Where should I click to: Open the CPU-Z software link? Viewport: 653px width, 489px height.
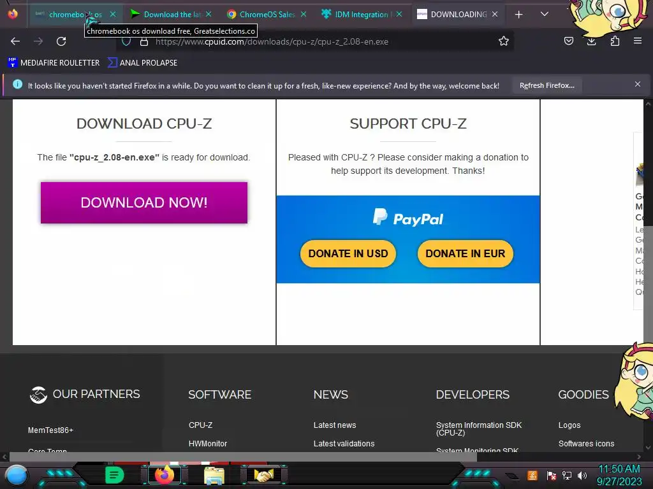coord(200,425)
